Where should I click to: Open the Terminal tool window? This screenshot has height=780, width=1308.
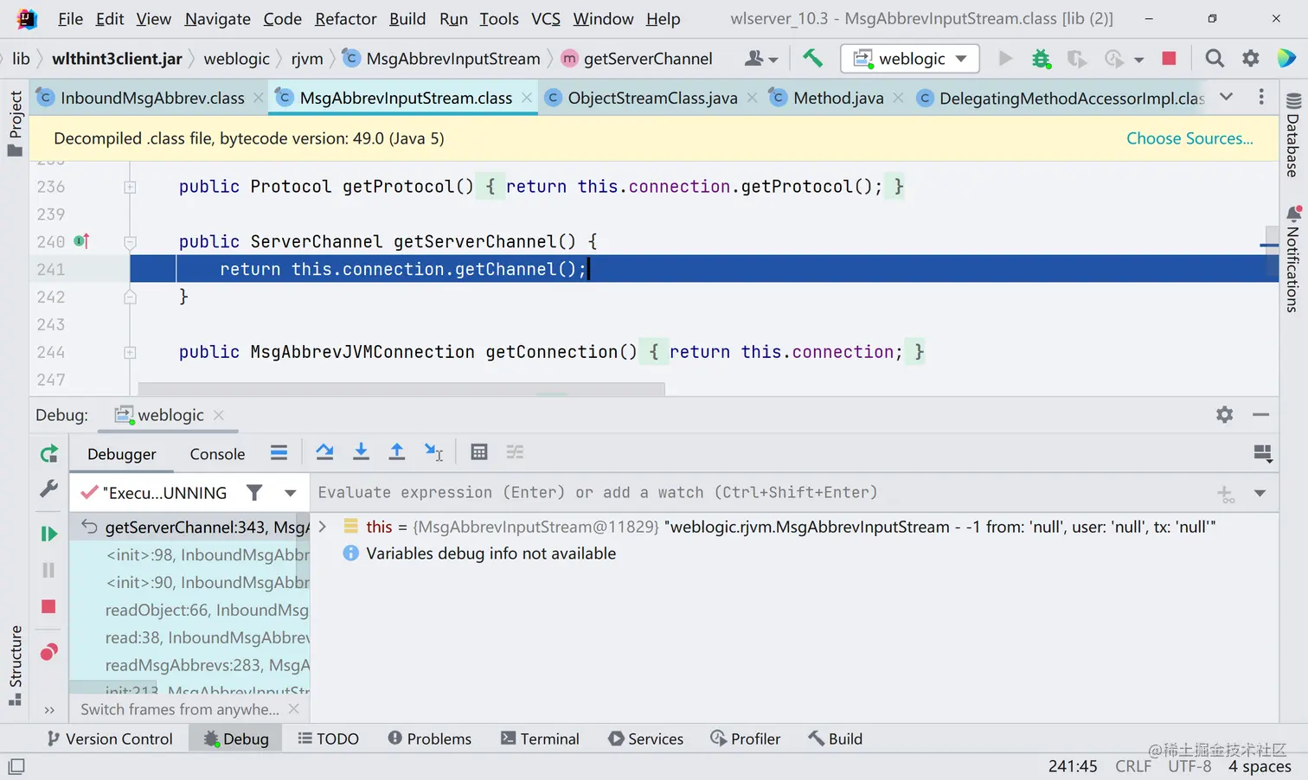tap(540, 738)
